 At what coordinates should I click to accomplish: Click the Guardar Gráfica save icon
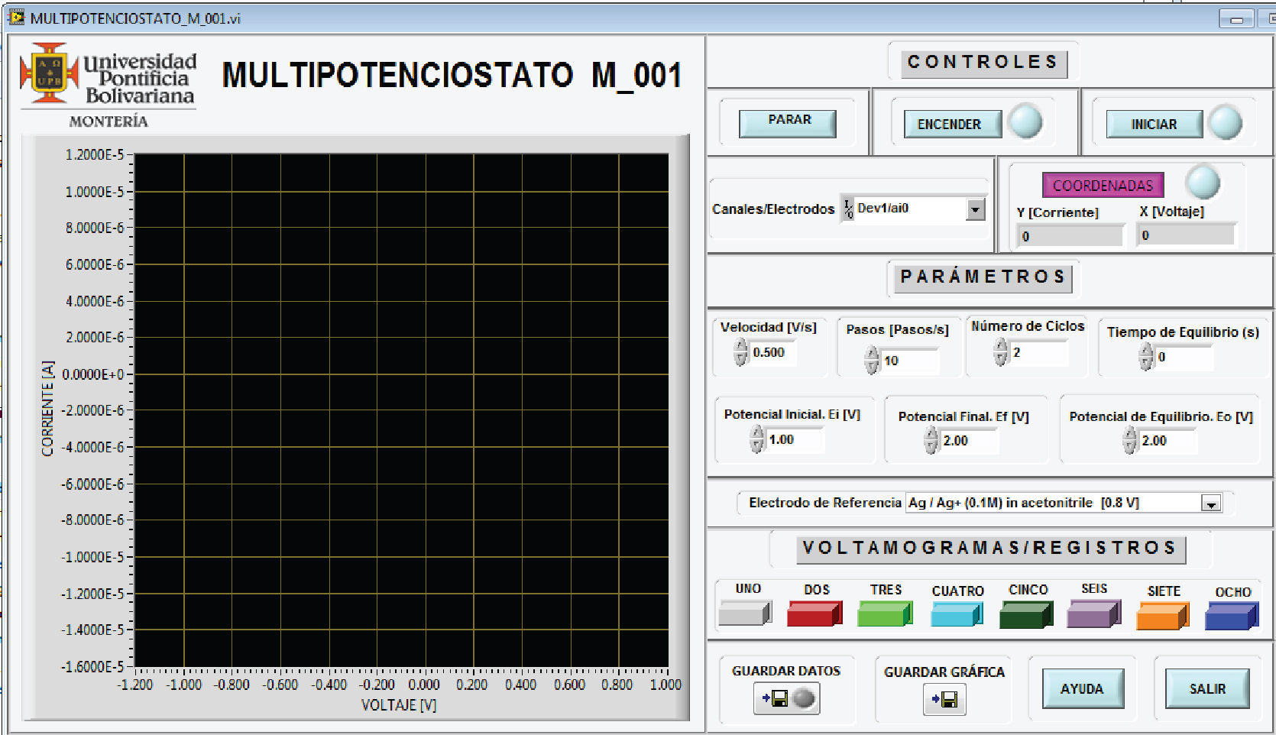tap(944, 700)
